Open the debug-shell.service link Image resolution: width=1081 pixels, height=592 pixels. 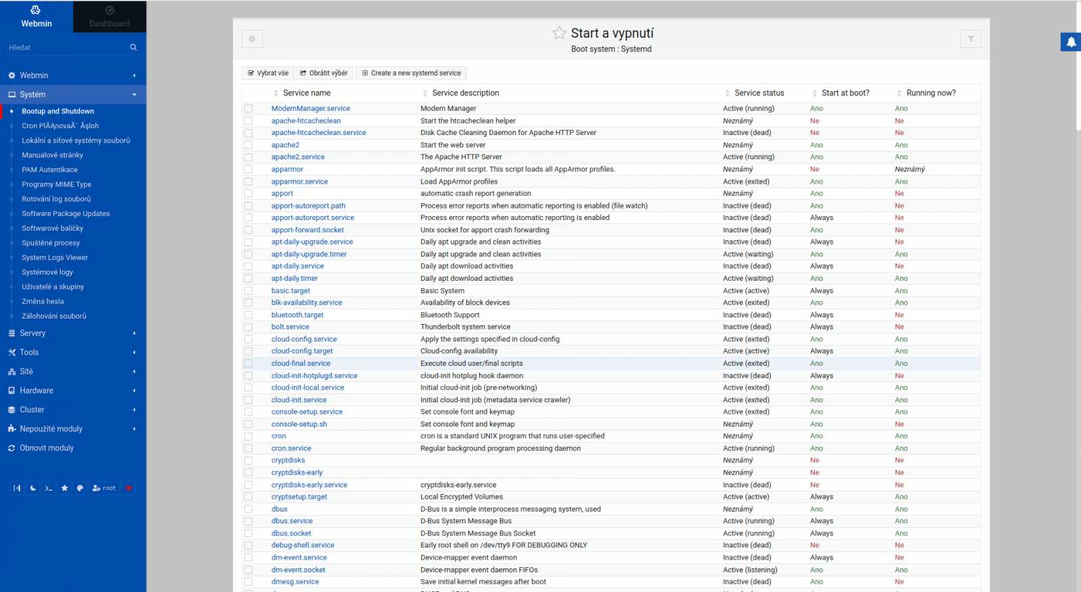pyautogui.click(x=303, y=545)
